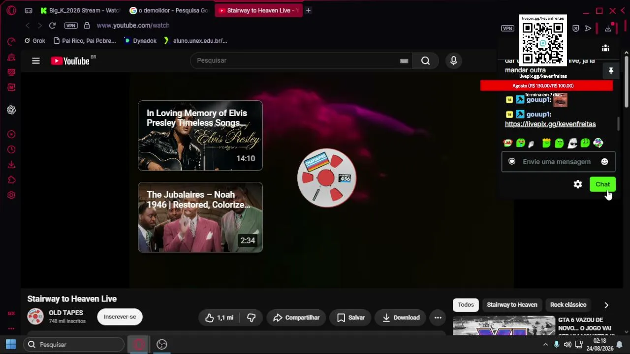Subscribe with Inscrever-se button
This screenshot has height=354, width=630.
click(120, 317)
